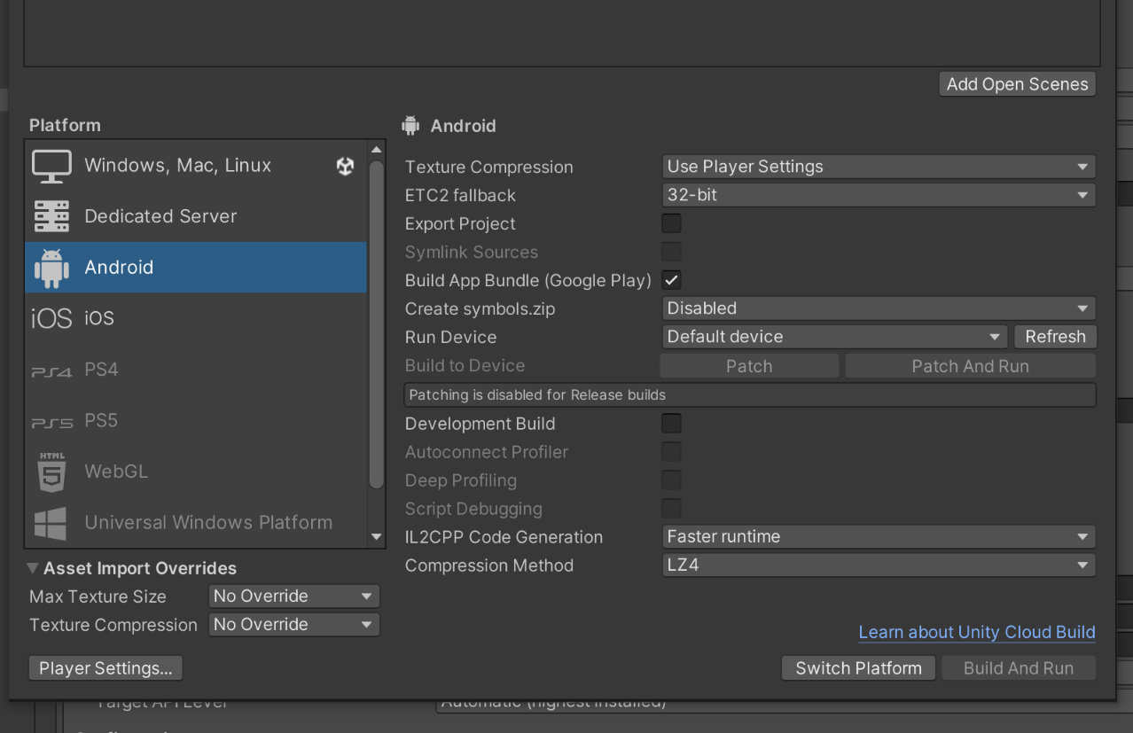Select Universal Windows Platform entry
Viewport: 1133px width, 733px height.
tap(196, 523)
